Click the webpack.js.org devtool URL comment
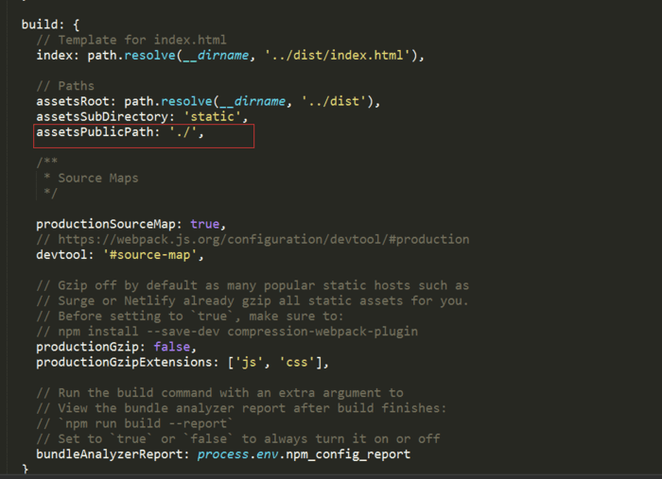 tap(253, 240)
